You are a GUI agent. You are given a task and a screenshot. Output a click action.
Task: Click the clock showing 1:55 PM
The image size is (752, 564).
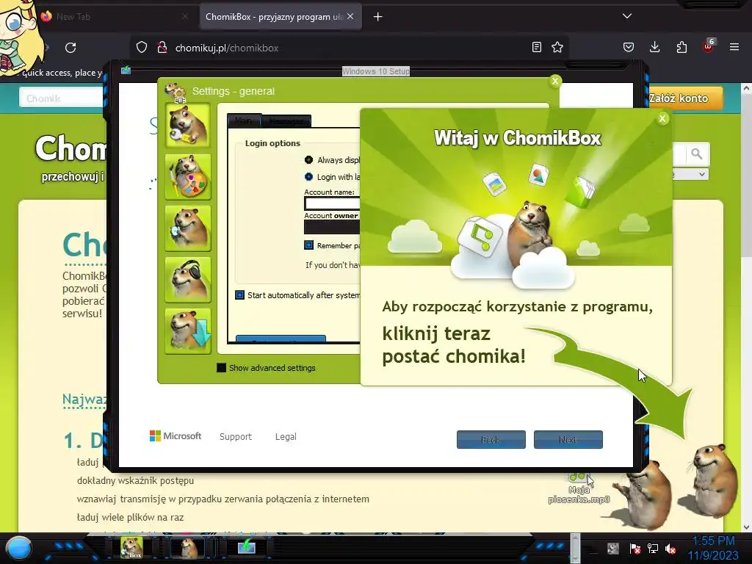point(713,541)
